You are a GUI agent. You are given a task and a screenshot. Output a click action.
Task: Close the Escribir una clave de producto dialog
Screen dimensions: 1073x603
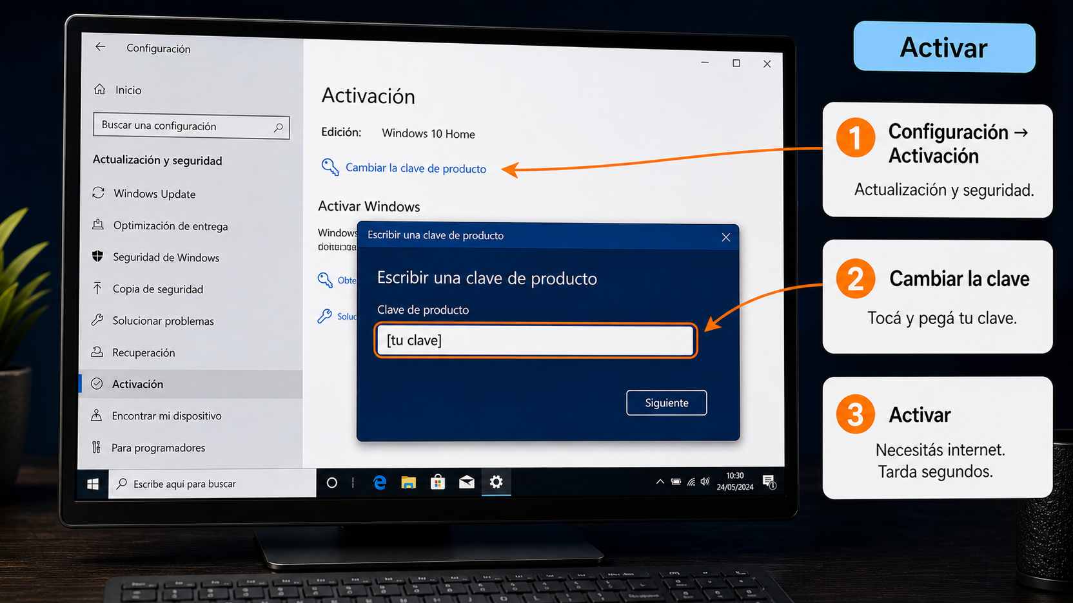pyautogui.click(x=726, y=237)
